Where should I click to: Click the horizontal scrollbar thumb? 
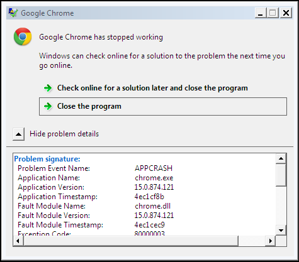pos(131,241)
